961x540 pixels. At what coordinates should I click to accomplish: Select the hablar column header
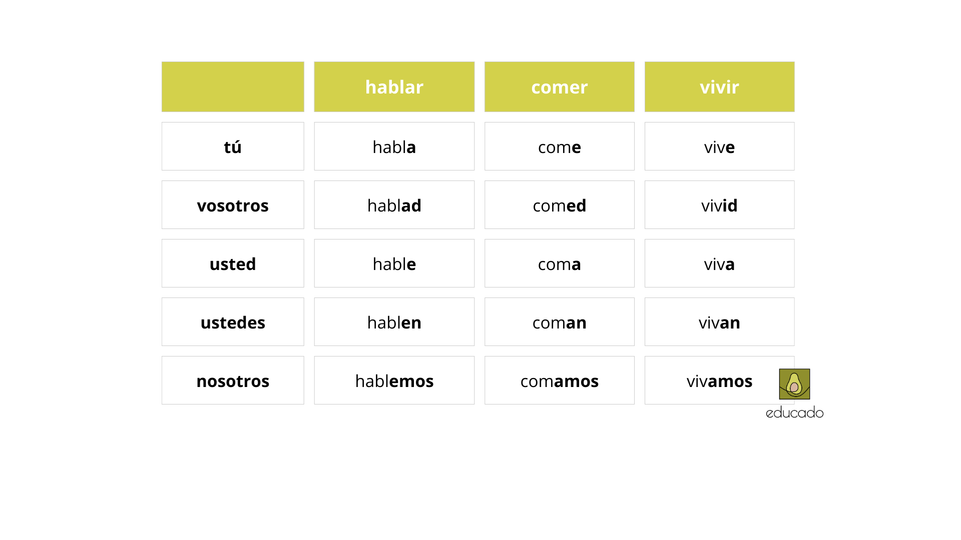pyautogui.click(x=394, y=87)
